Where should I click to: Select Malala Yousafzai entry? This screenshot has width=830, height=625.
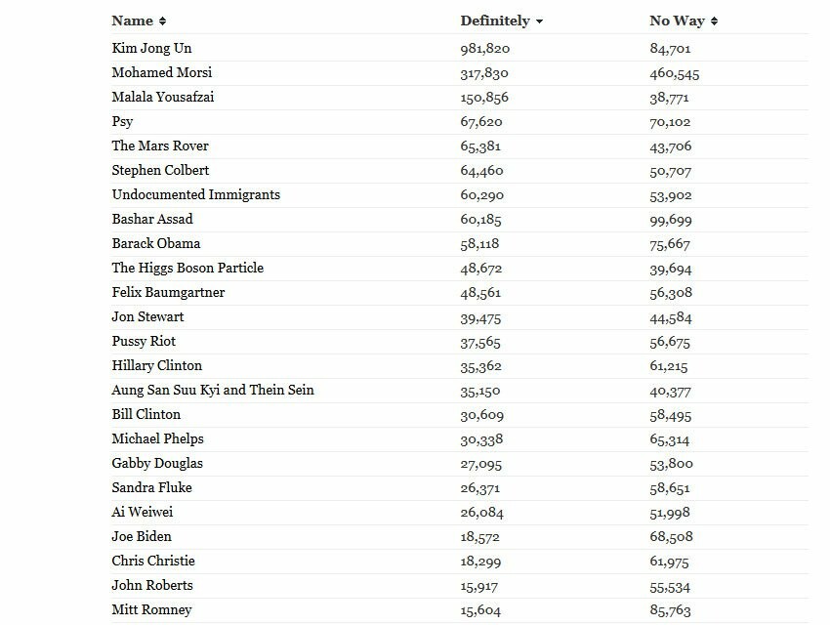(162, 97)
